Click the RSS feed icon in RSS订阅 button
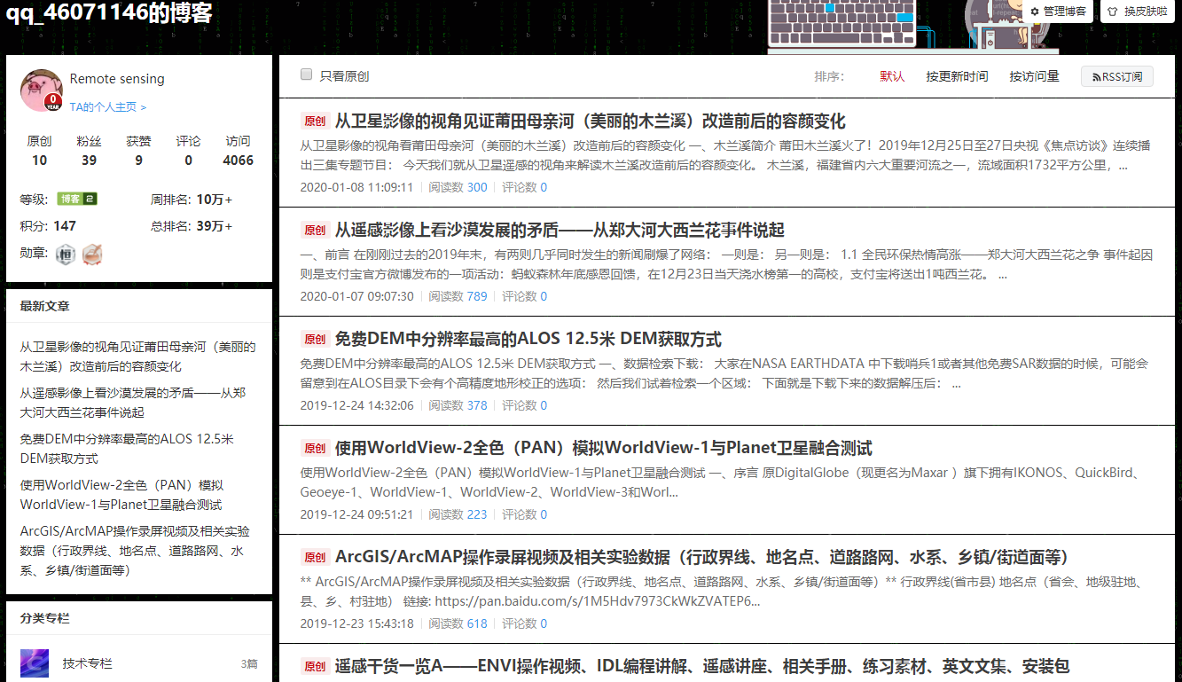 click(x=1094, y=77)
